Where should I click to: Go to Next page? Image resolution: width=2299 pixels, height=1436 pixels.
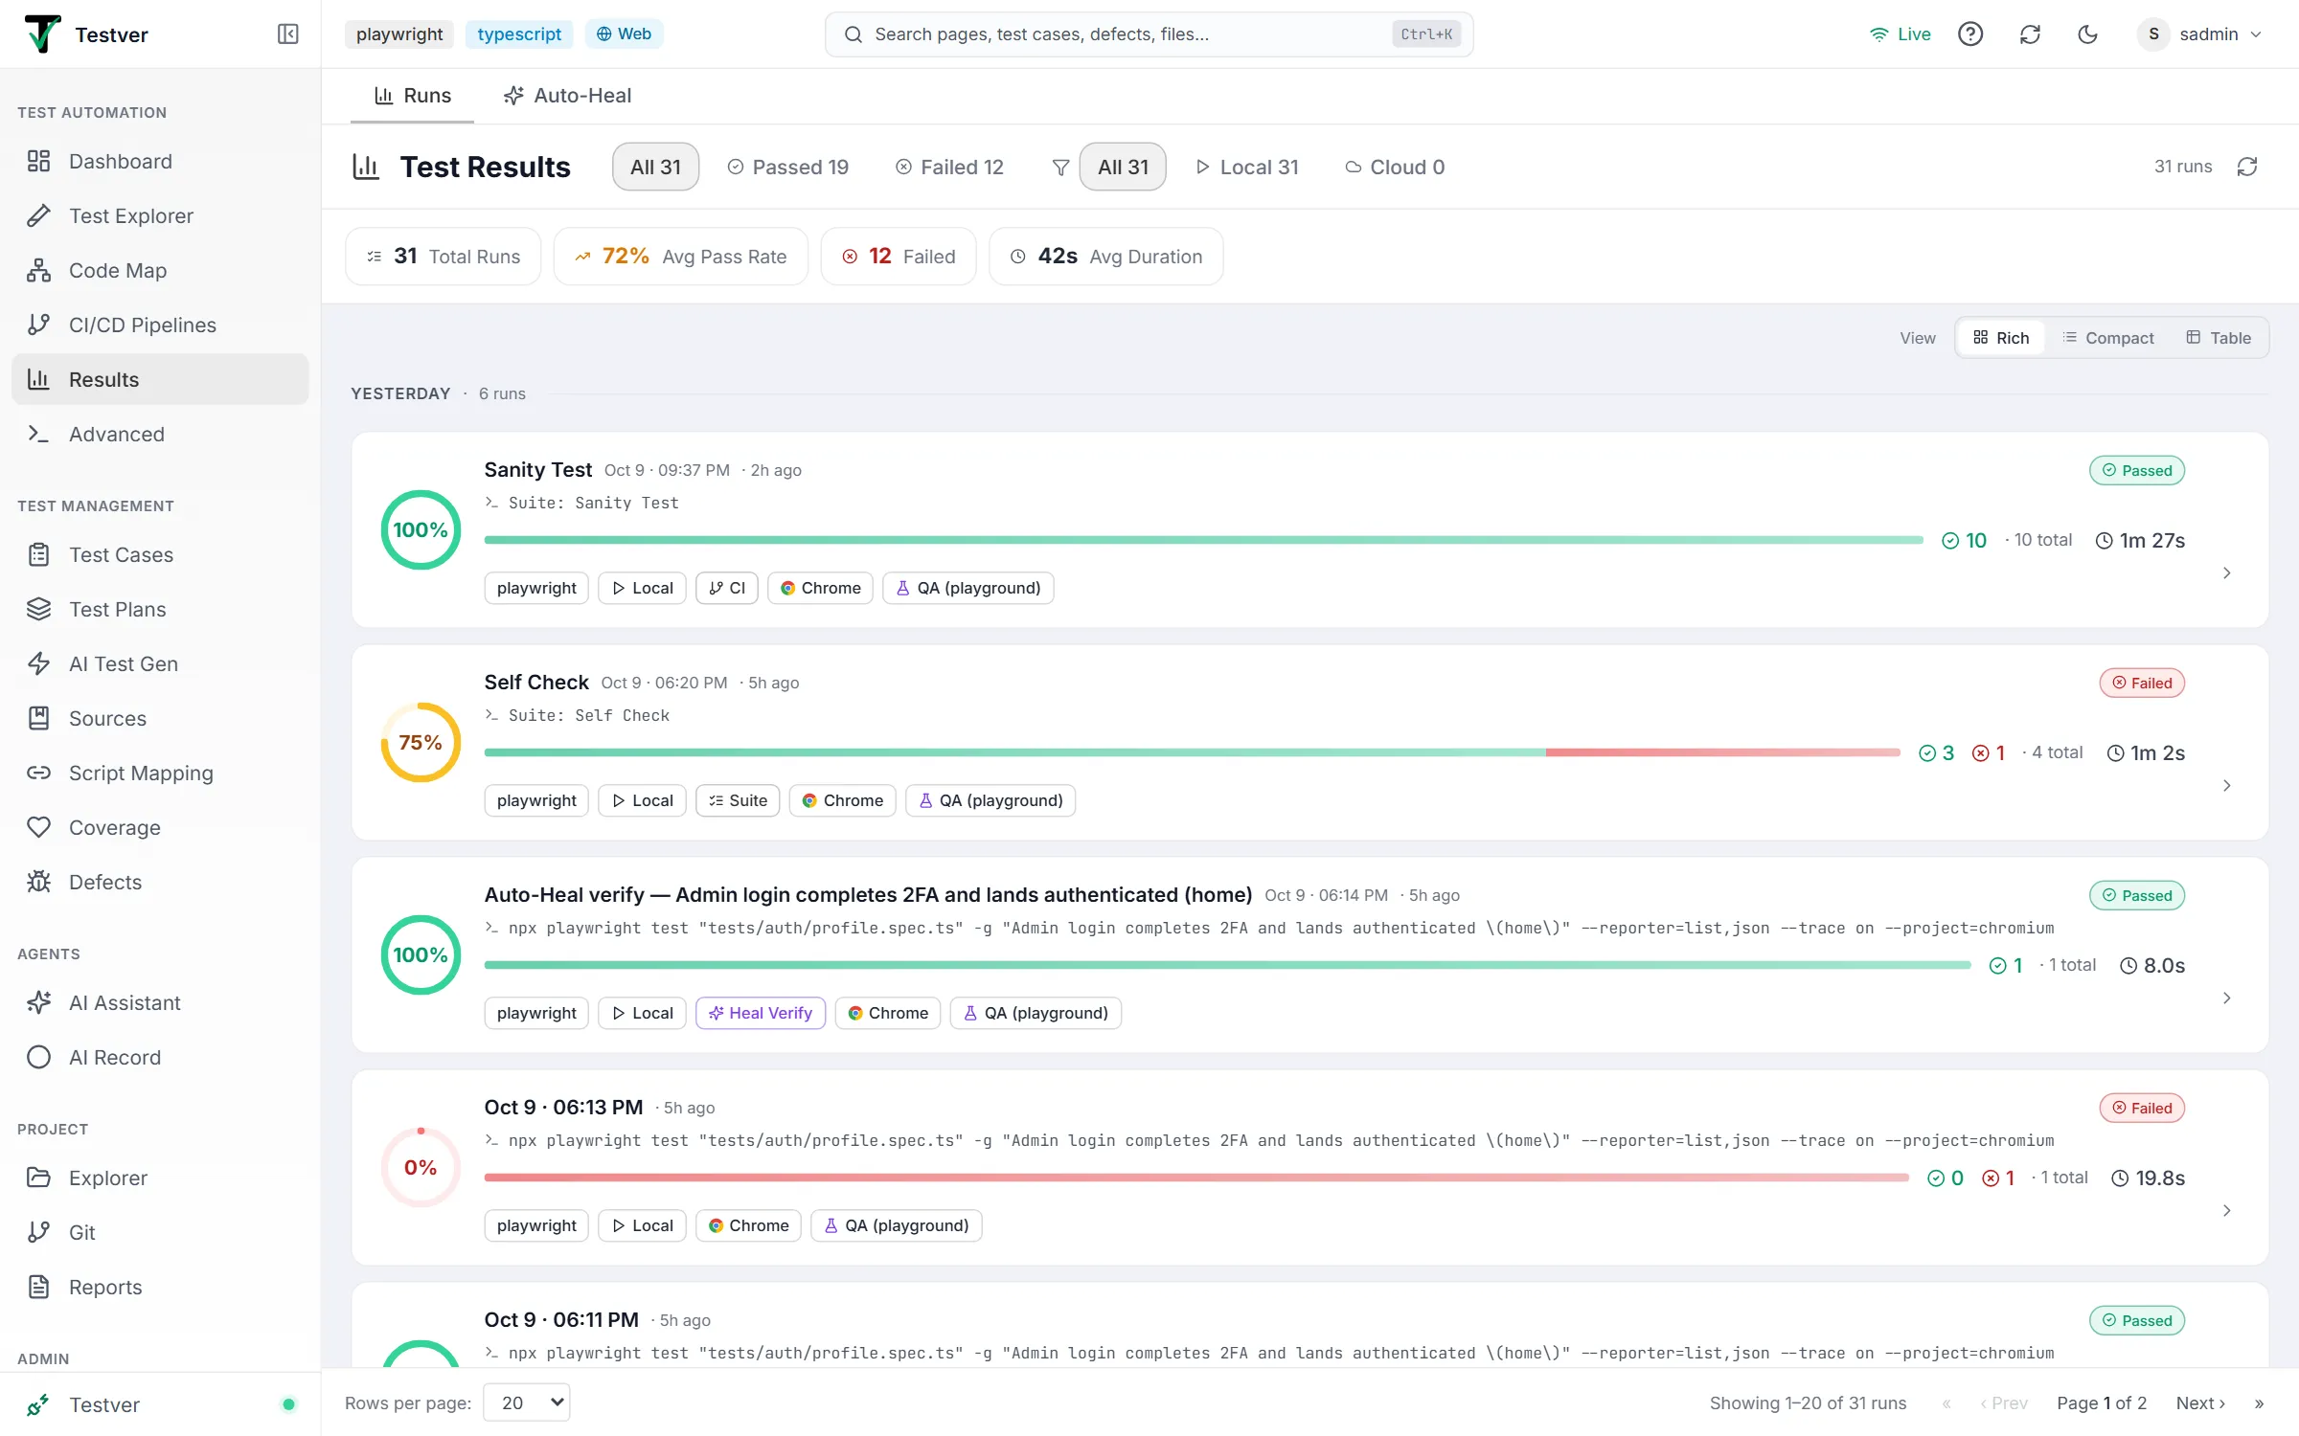click(2200, 1402)
